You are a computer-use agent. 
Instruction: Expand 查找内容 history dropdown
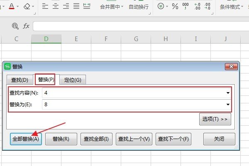click(228, 93)
